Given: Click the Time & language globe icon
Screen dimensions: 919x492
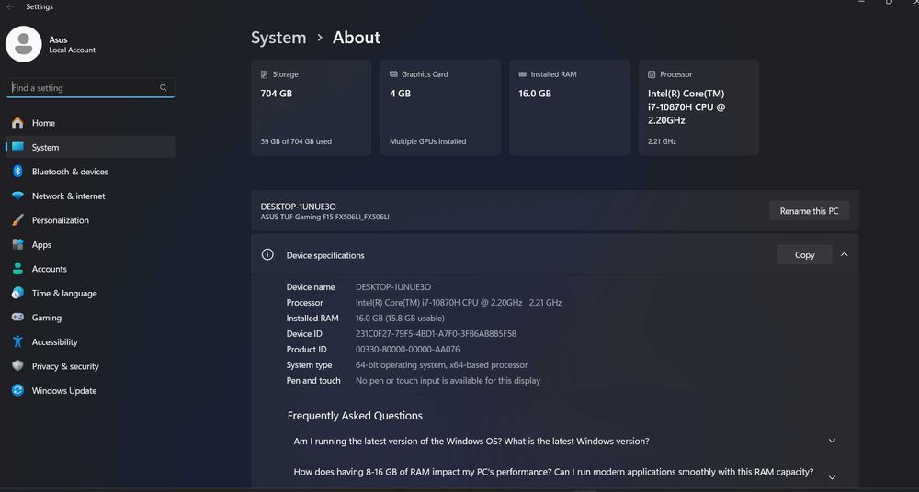Looking at the screenshot, I should click(x=17, y=293).
